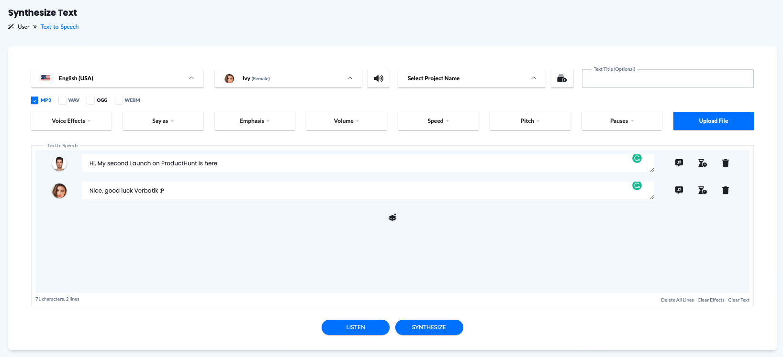The height and width of the screenshot is (357, 783).
Task: Preview the selected voice with speaker icon
Action: click(x=379, y=78)
